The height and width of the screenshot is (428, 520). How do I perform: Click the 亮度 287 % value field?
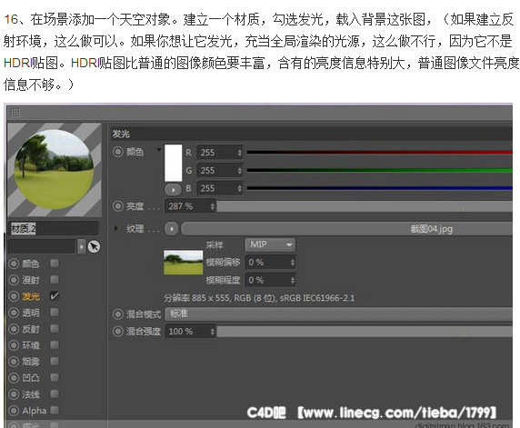click(190, 206)
